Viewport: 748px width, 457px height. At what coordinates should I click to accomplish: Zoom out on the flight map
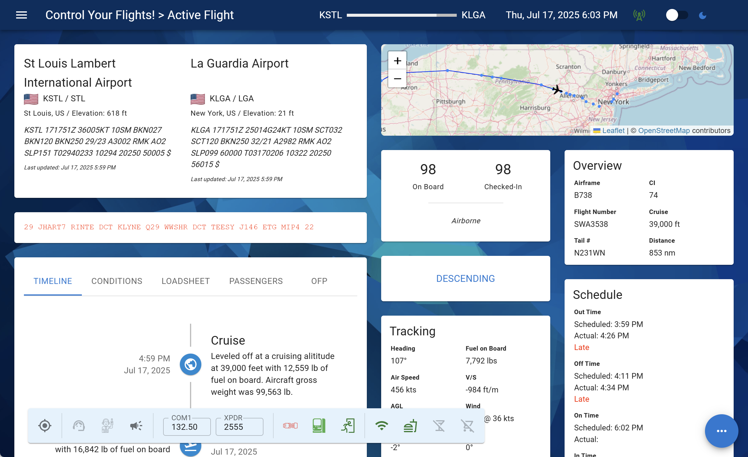397,79
